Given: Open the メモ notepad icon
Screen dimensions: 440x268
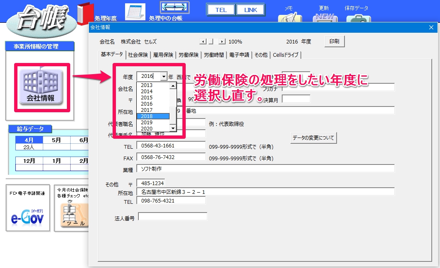Looking at the screenshot, I should [x=290, y=17].
